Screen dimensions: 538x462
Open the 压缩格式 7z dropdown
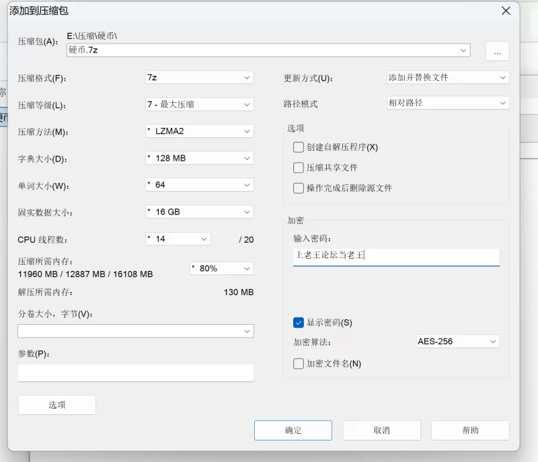(x=199, y=77)
